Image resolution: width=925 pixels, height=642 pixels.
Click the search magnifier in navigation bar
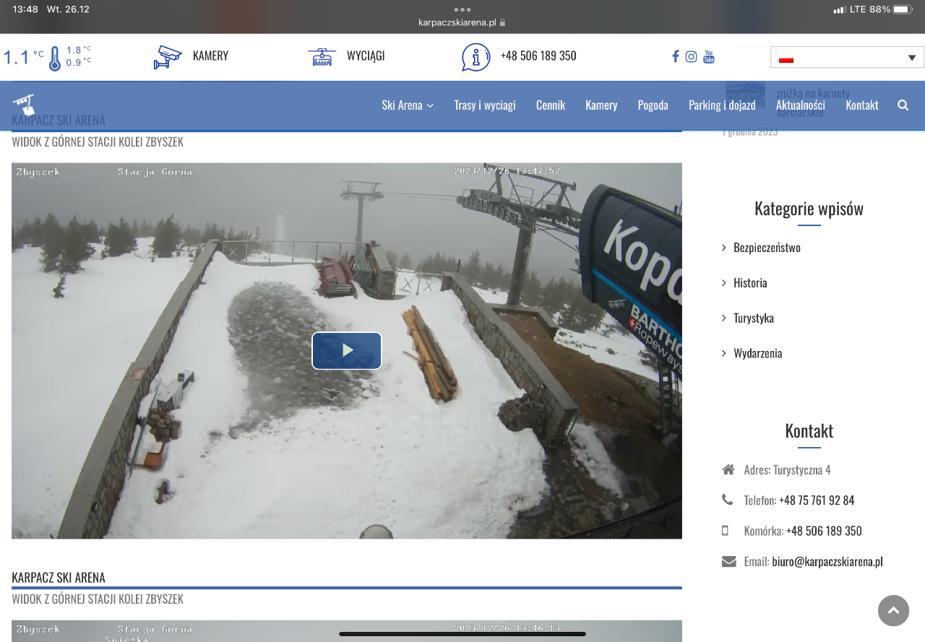click(903, 105)
